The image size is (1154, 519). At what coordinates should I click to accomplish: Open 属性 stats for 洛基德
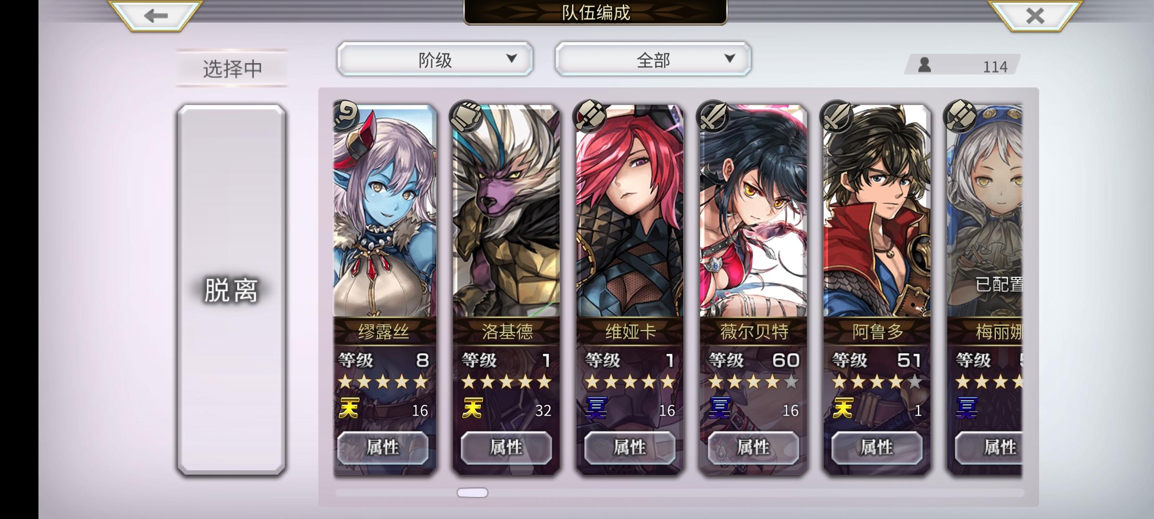[x=506, y=447]
